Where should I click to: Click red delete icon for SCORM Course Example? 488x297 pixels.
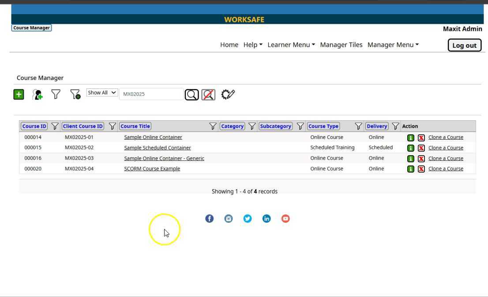[421, 169]
